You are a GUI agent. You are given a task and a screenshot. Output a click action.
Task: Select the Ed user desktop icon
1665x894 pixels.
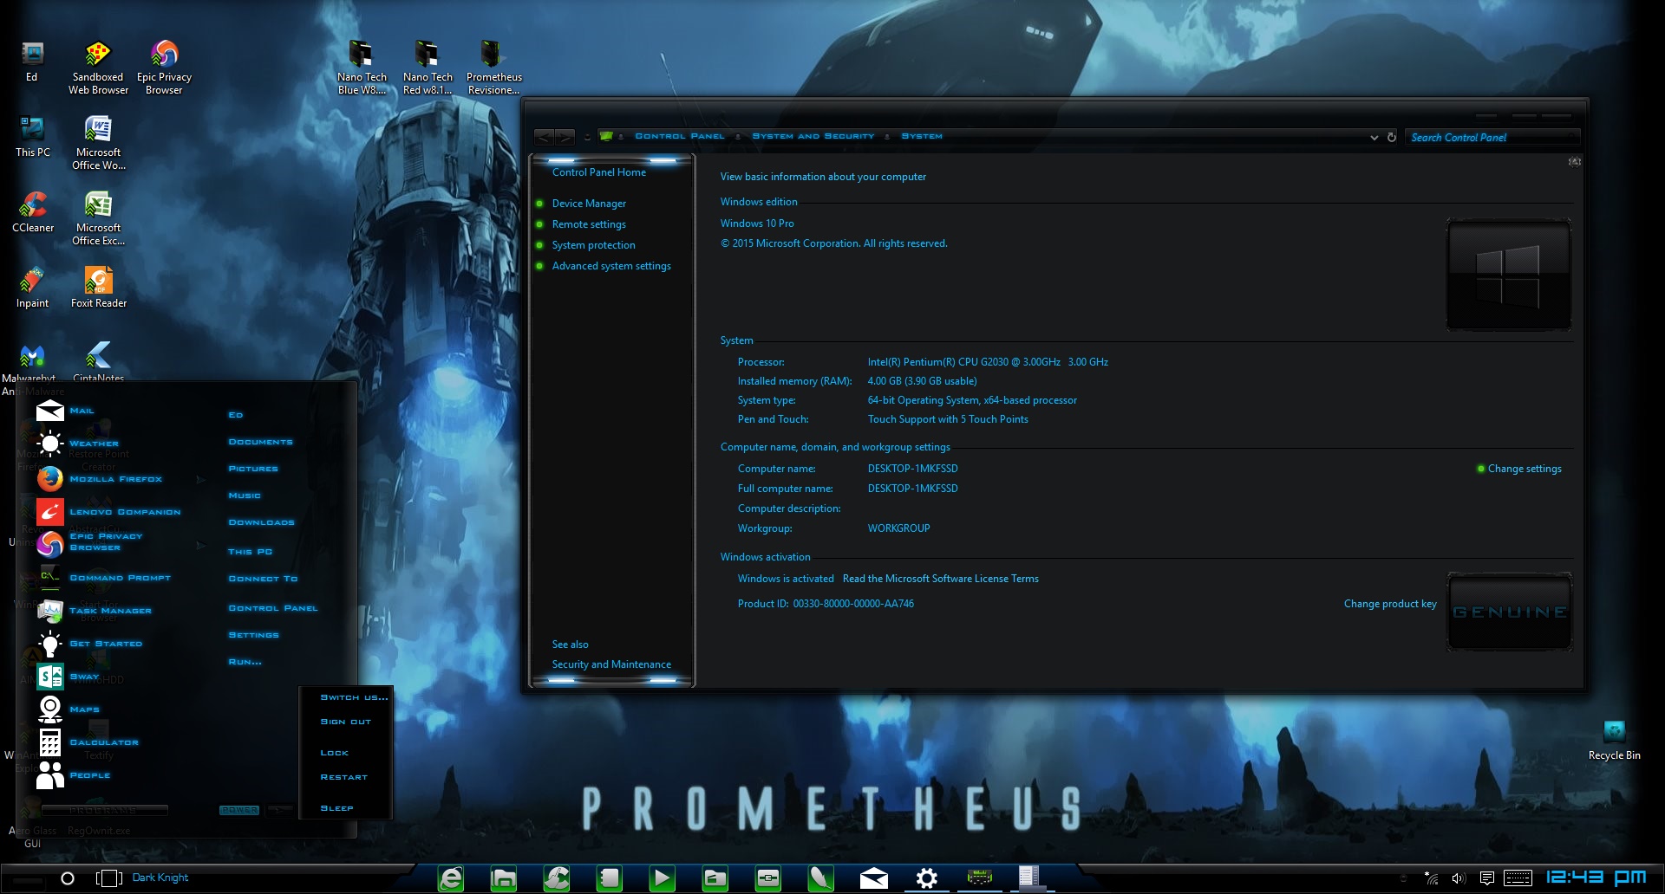click(x=32, y=62)
